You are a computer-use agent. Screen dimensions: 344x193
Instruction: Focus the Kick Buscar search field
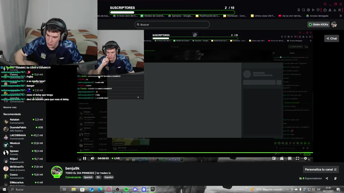(172, 25)
